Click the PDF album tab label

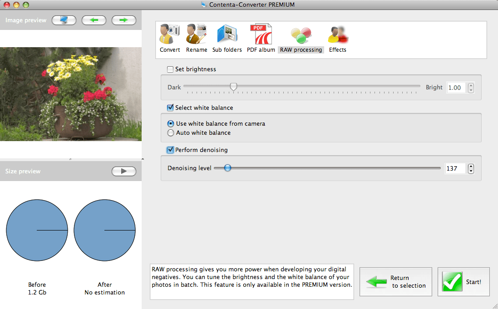261,50
